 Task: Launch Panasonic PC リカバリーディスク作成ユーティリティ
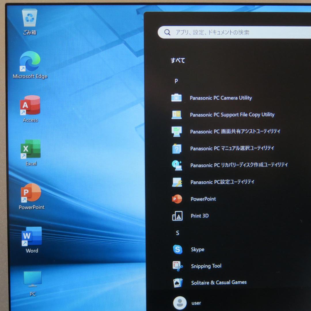click(239, 165)
